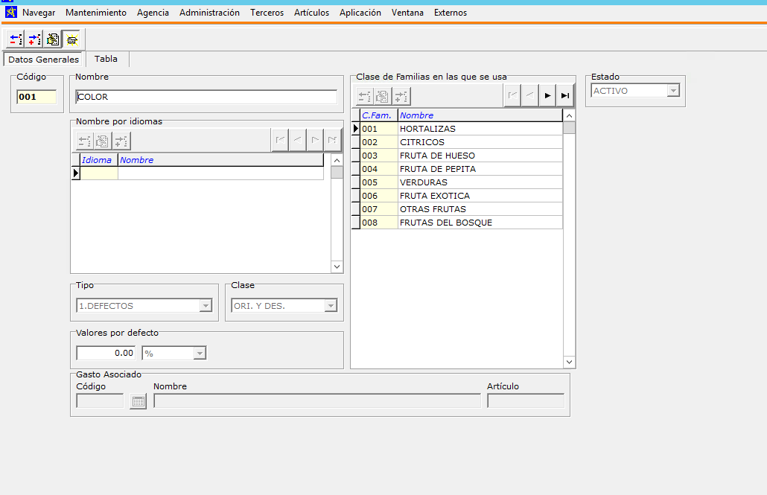Expand the Estado dropdown showing ACTIVO
This screenshot has height=495, width=767.
673,91
